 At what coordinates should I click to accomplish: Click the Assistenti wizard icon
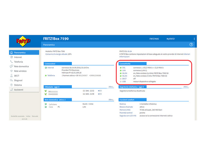12,90
